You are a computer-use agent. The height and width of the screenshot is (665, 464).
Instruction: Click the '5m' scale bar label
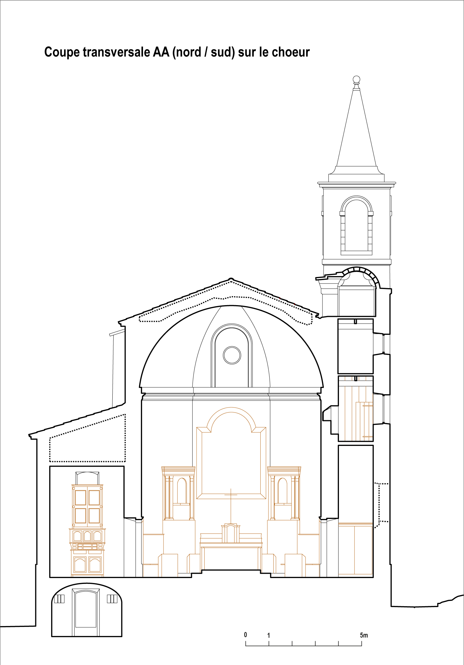pyautogui.click(x=364, y=635)
